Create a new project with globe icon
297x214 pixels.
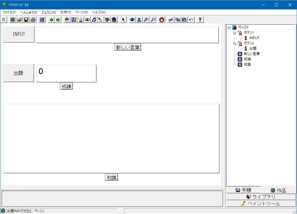tap(13, 20)
